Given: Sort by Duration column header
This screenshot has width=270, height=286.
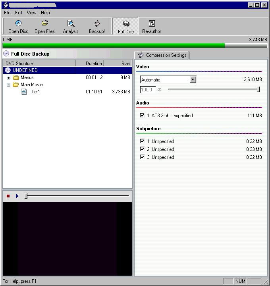Looking at the screenshot, I should coord(90,63).
